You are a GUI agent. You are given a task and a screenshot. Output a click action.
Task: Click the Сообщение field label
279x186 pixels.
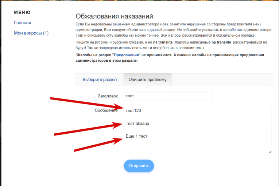(106, 110)
